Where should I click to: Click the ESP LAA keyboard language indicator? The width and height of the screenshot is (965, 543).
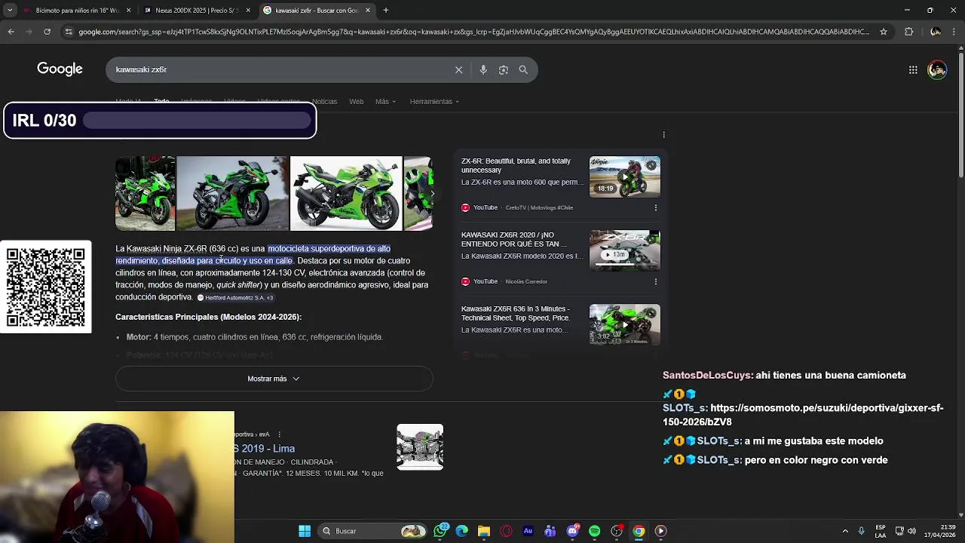pos(881,531)
